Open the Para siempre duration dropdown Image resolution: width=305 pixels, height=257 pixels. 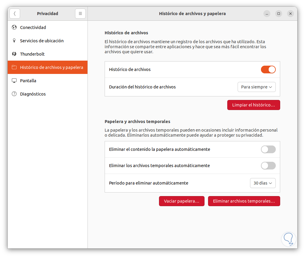coord(257,87)
